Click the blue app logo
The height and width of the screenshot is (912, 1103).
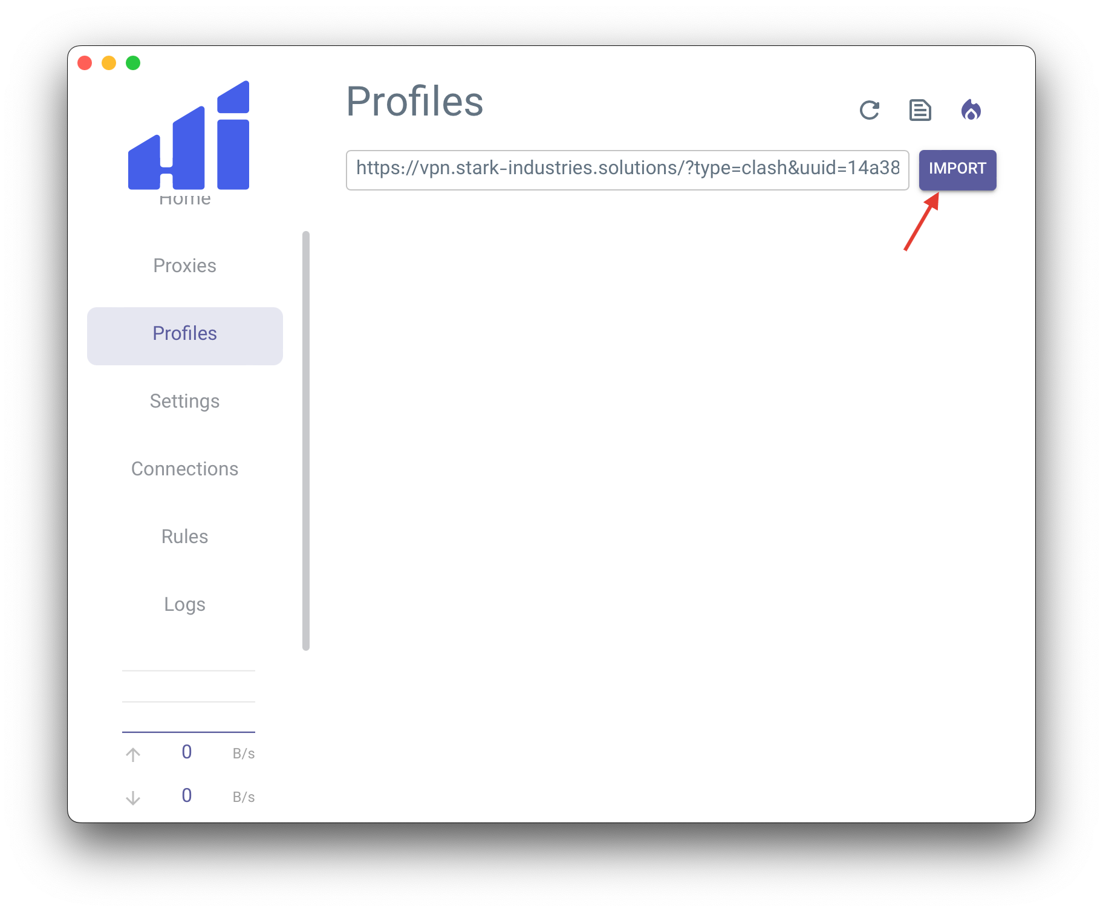189,135
